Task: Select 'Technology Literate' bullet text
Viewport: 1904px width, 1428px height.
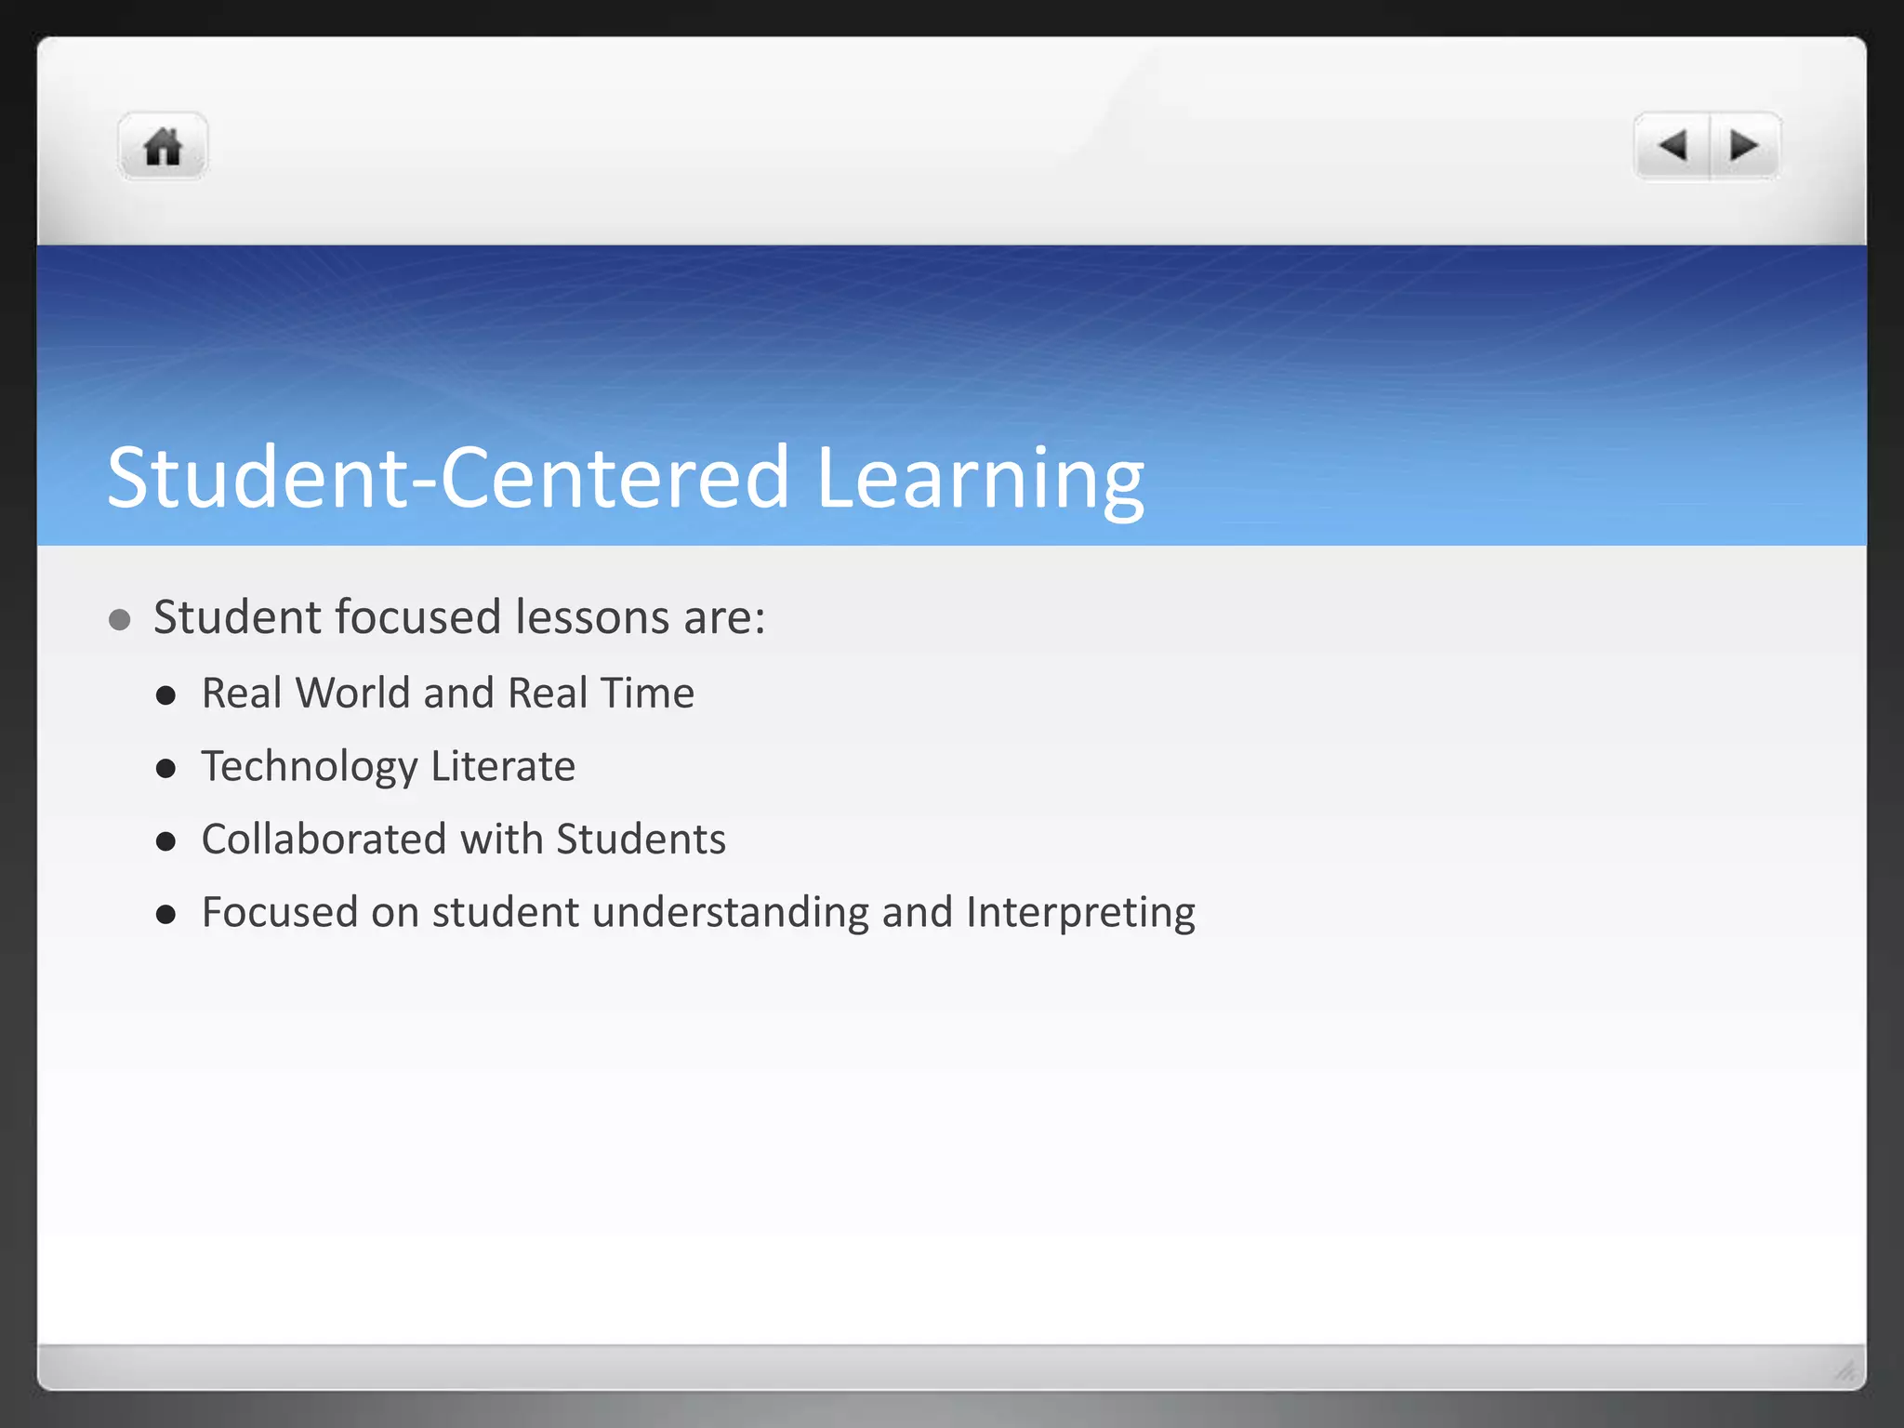Action: (389, 767)
